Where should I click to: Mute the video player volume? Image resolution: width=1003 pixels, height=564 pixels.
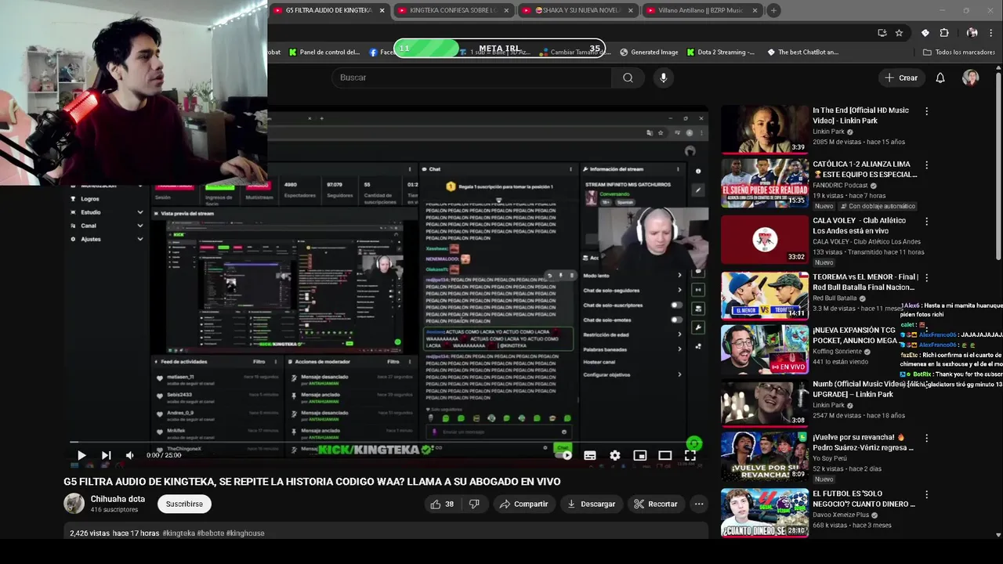click(130, 455)
